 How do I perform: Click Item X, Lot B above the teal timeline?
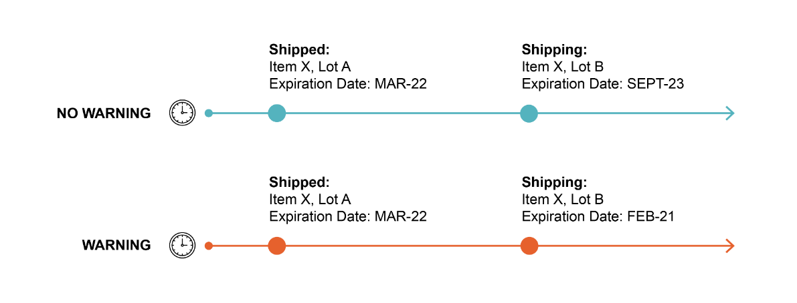562,67
